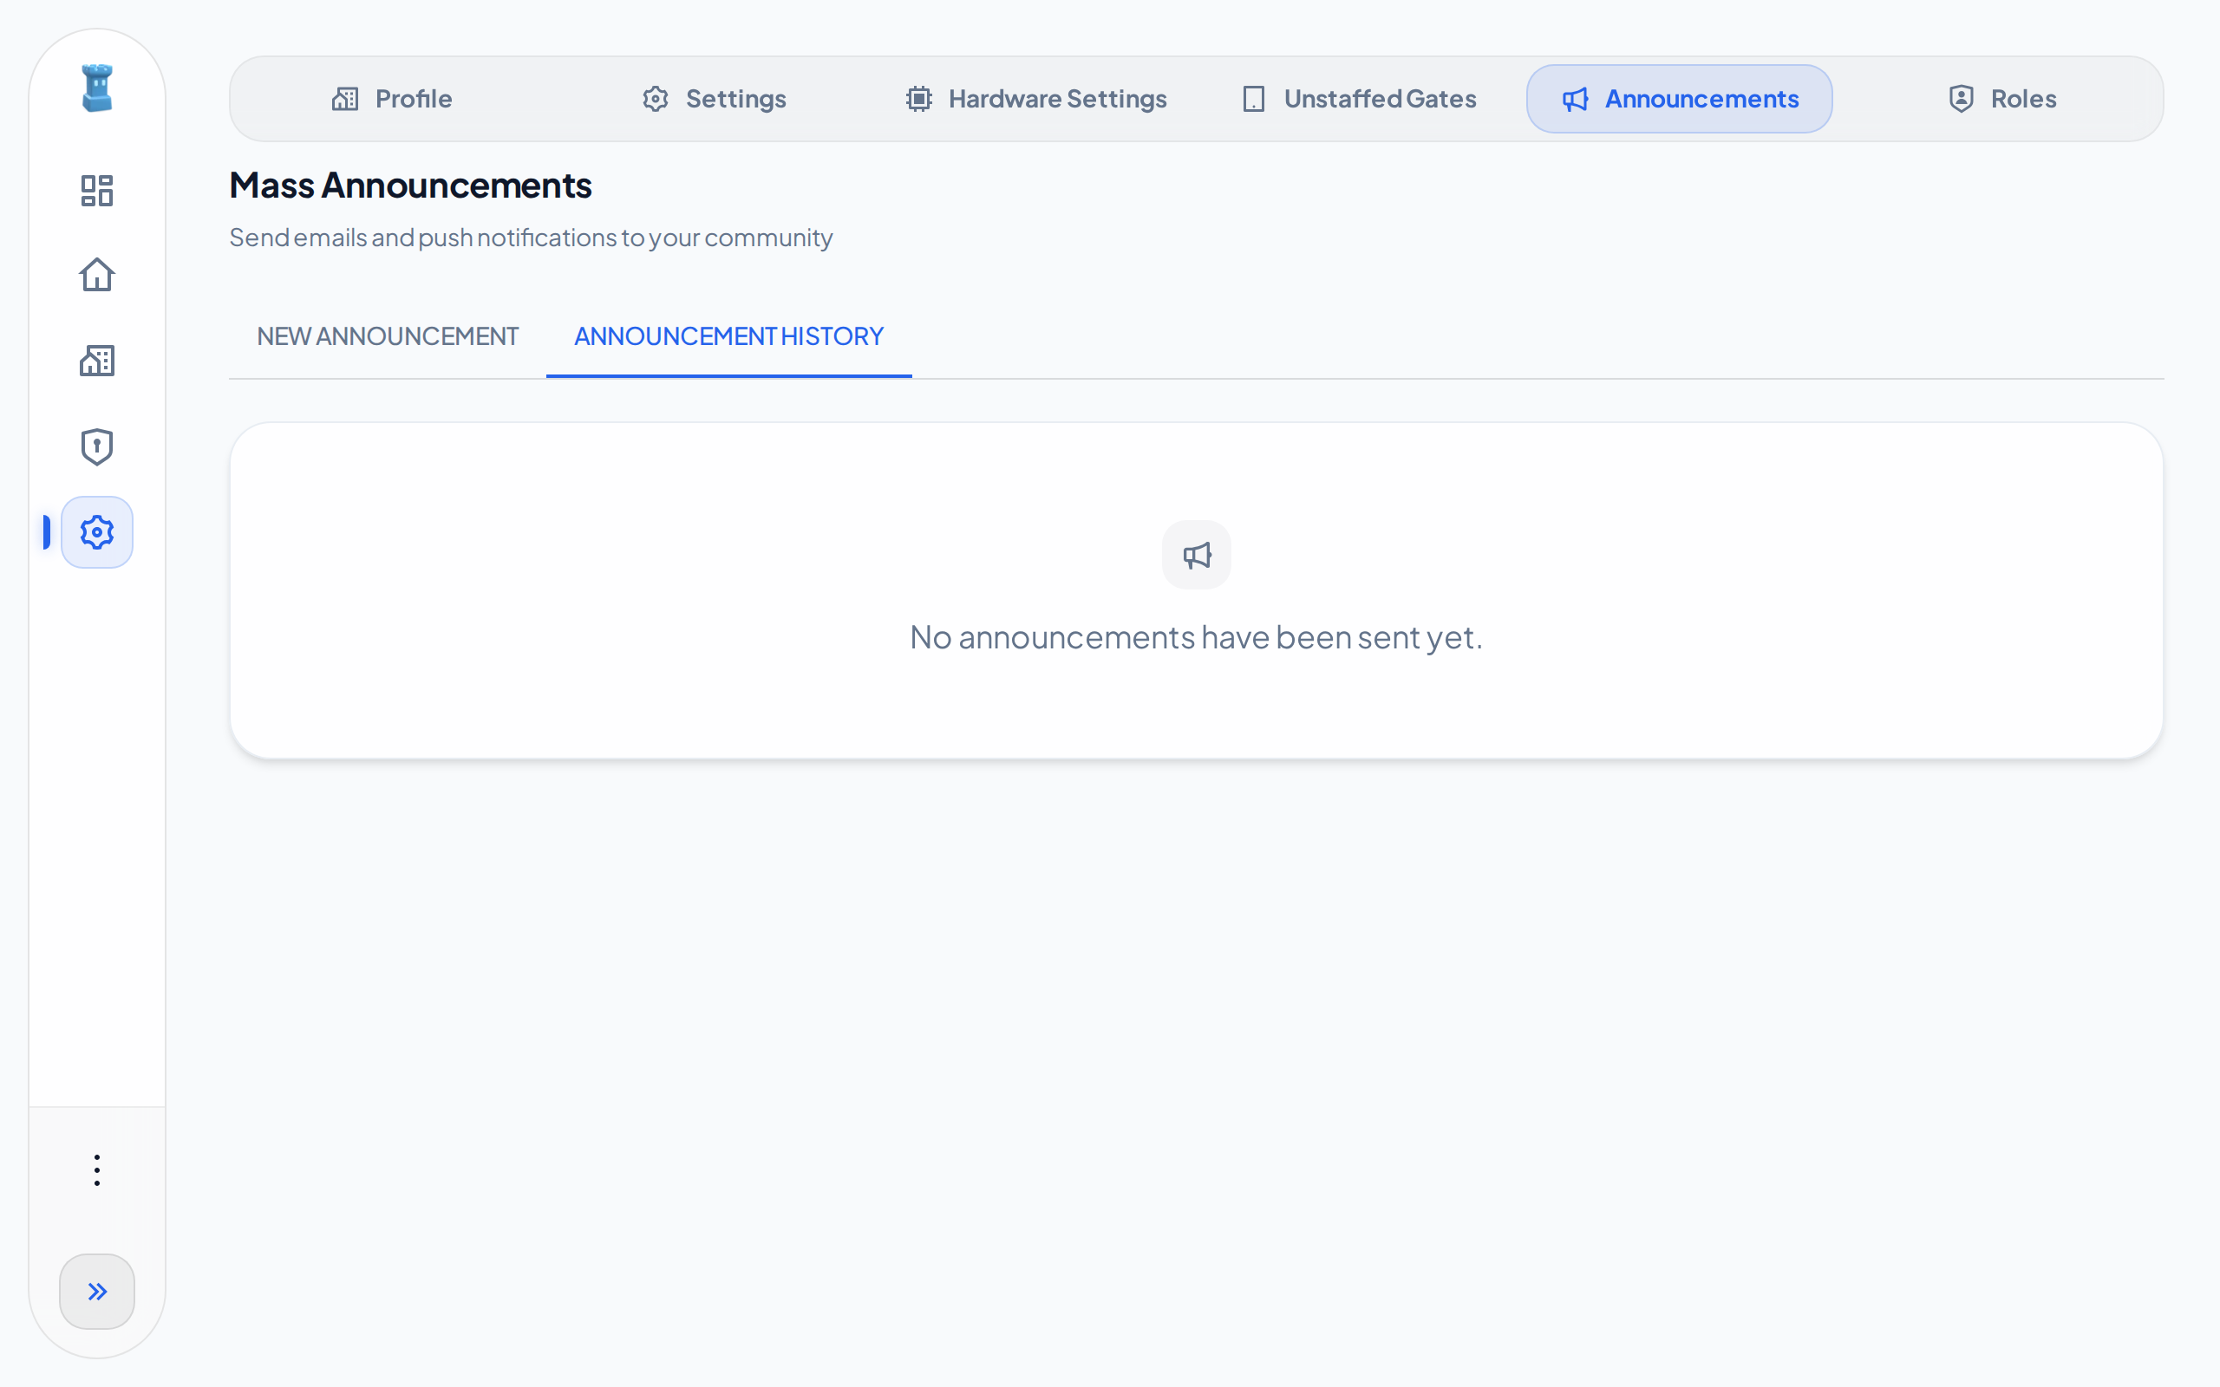Expand the sidebar with double chevron button
This screenshot has height=1387, width=2220.
coord(96,1292)
